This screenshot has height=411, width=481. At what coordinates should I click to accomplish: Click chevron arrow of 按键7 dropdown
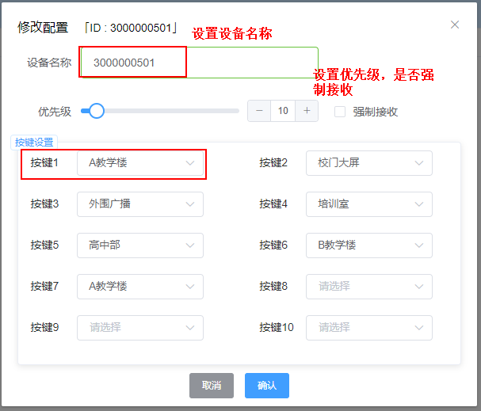(189, 287)
